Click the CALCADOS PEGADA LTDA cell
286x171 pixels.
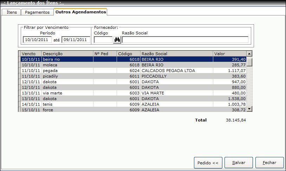coord(177,71)
